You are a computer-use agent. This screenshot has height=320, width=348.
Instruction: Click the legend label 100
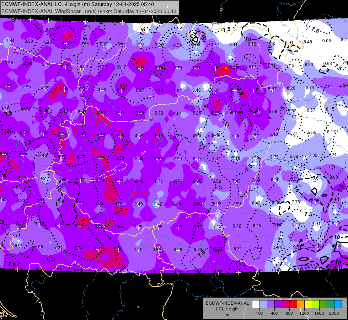click(259, 313)
